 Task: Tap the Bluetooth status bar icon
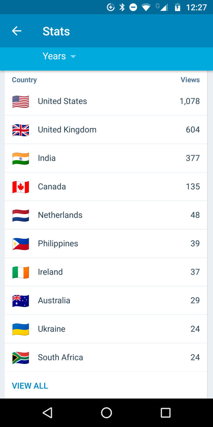[122, 7]
